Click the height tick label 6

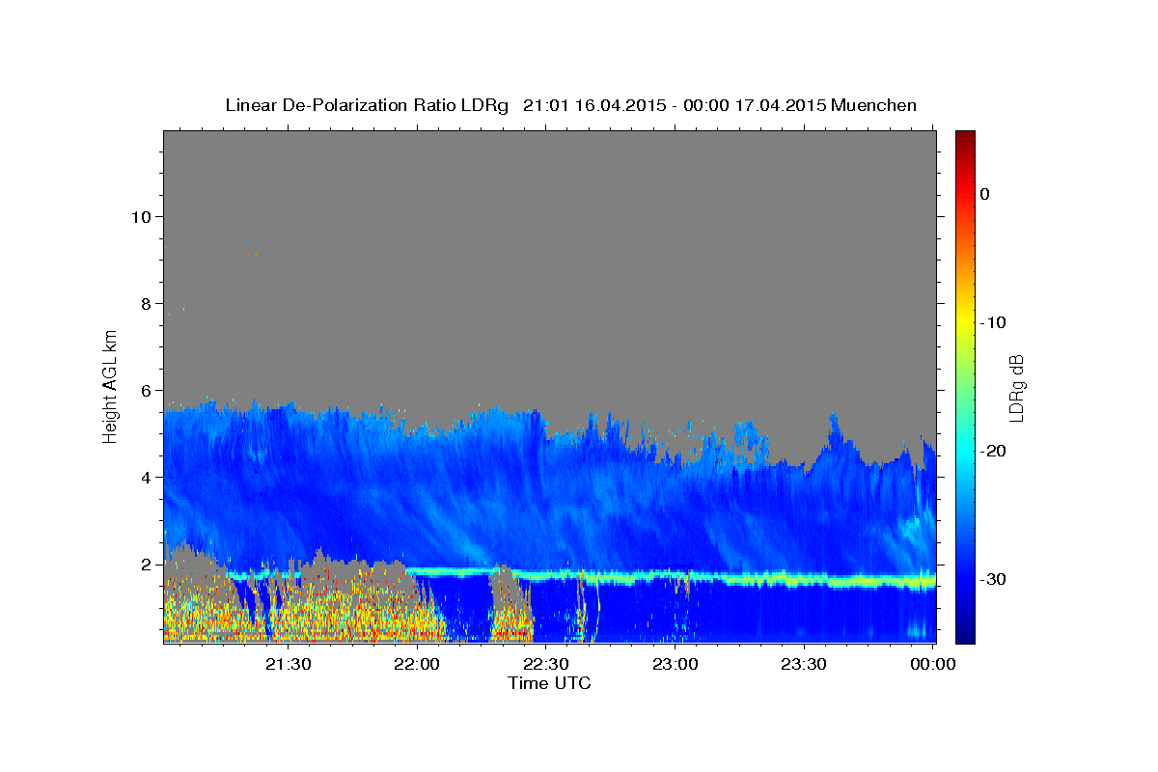(x=146, y=390)
